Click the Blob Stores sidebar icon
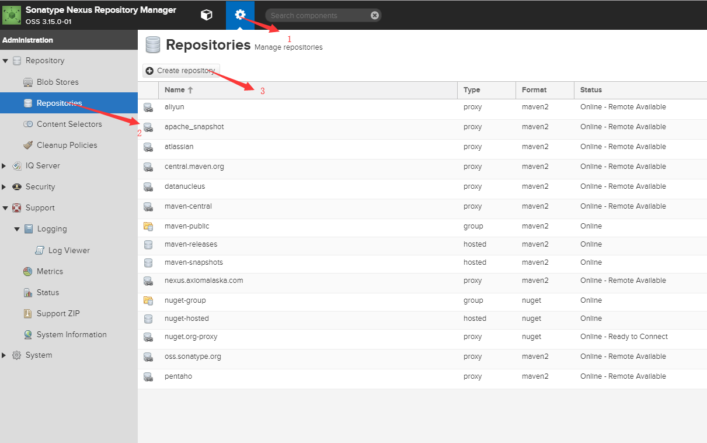Viewport: 707px width, 443px height. pyautogui.click(x=27, y=82)
